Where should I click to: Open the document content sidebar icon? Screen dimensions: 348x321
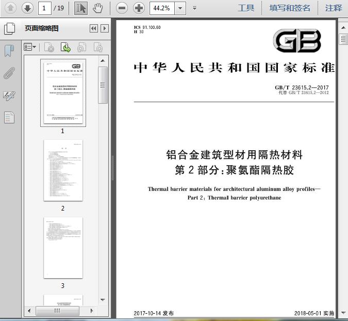pyautogui.click(x=9, y=117)
